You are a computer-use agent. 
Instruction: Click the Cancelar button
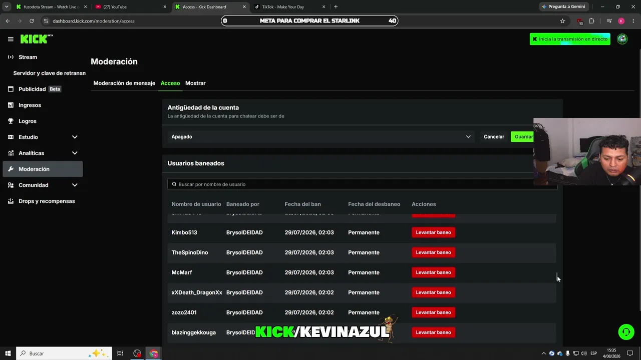[494, 136]
